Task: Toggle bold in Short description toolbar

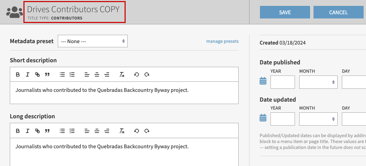Action: pyautogui.click(x=18, y=74)
